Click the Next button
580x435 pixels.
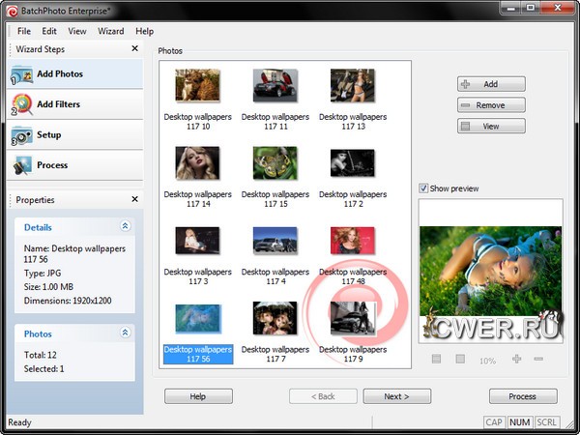397,396
